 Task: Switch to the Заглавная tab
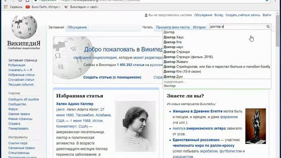pos(56,27)
